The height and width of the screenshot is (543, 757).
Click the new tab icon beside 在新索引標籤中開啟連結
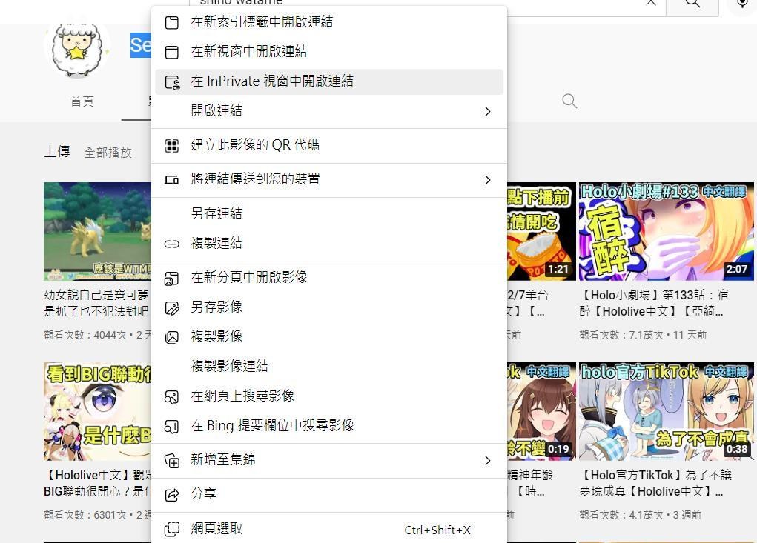tap(172, 22)
